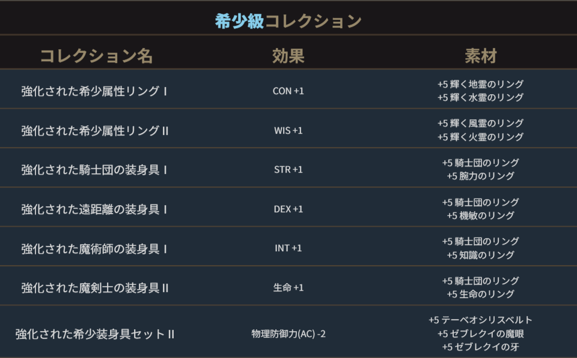
Task: Click 強化された希少属性リング II collection name
Action: click(95, 131)
